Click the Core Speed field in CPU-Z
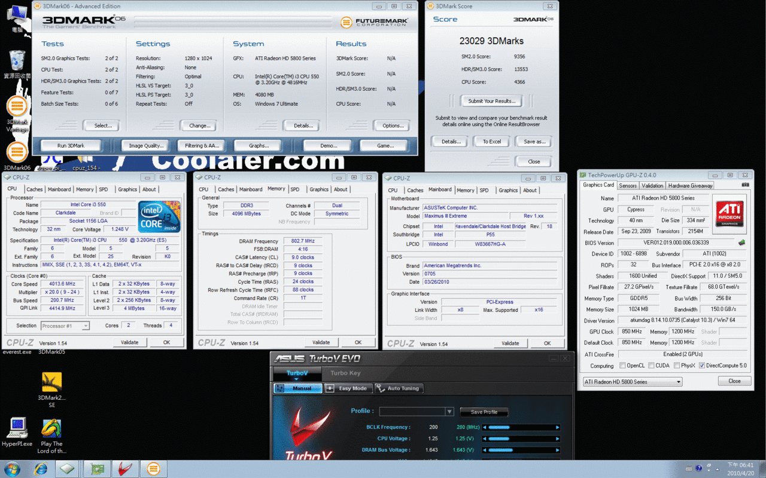766x478 pixels. [x=62, y=284]
